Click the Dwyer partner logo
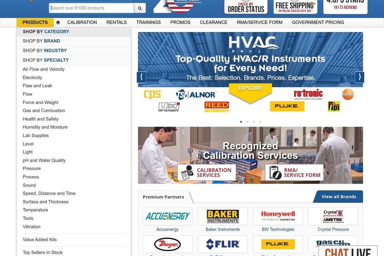Image resolution: width=384 pixels, height=256 pixels. [168, 244]
